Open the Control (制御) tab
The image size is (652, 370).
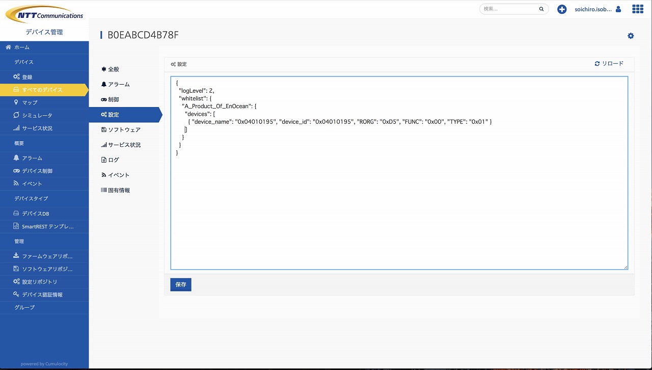124,99
